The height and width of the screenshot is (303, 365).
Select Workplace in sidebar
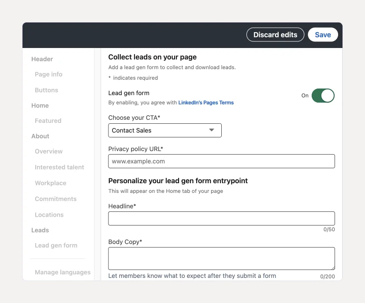pyautogui.click(x=51, y=183)
